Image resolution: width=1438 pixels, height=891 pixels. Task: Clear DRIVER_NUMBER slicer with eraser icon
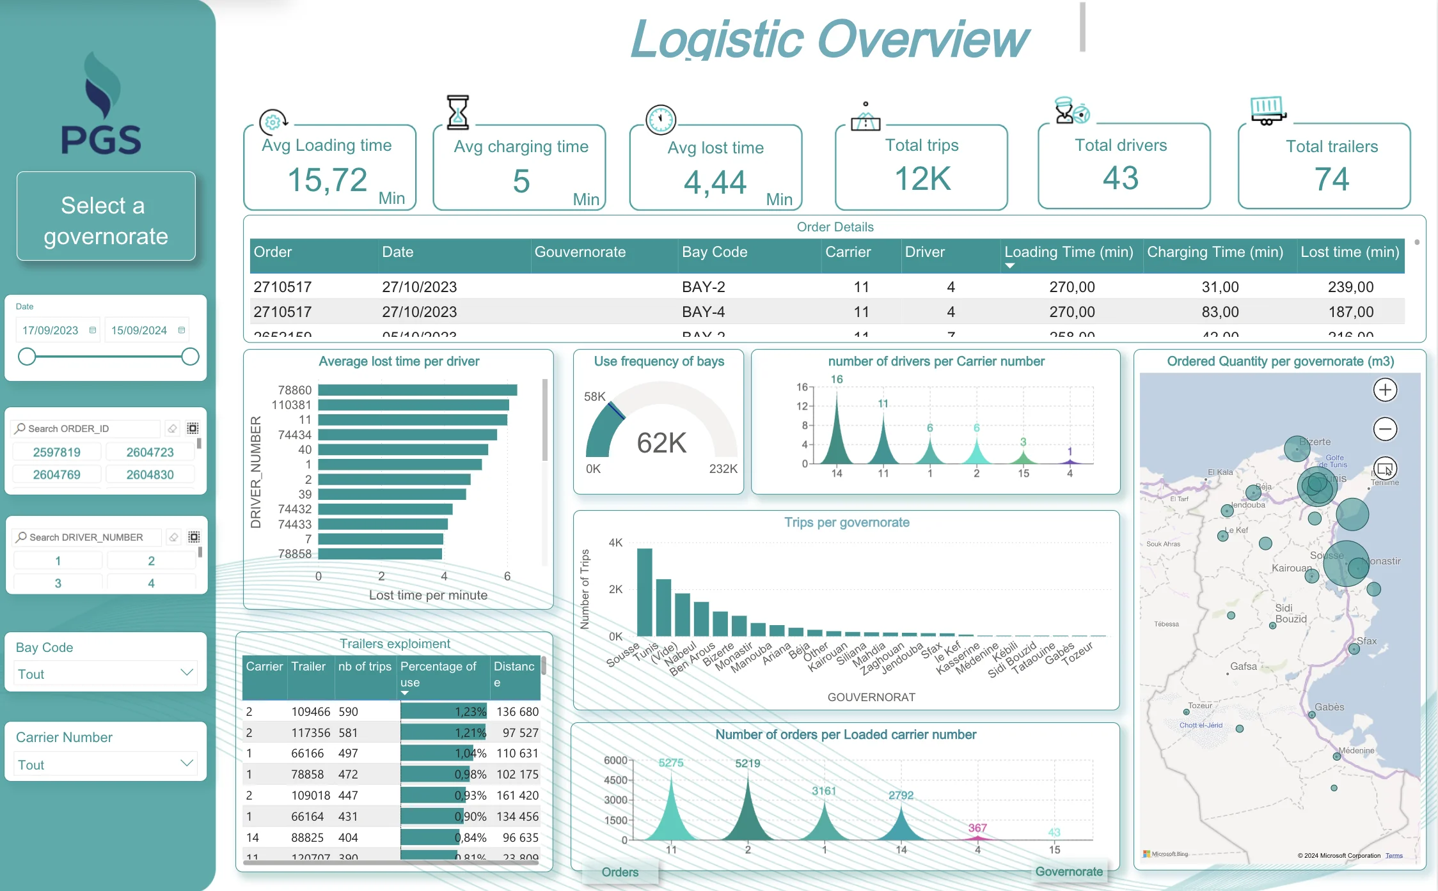[173, 537]
